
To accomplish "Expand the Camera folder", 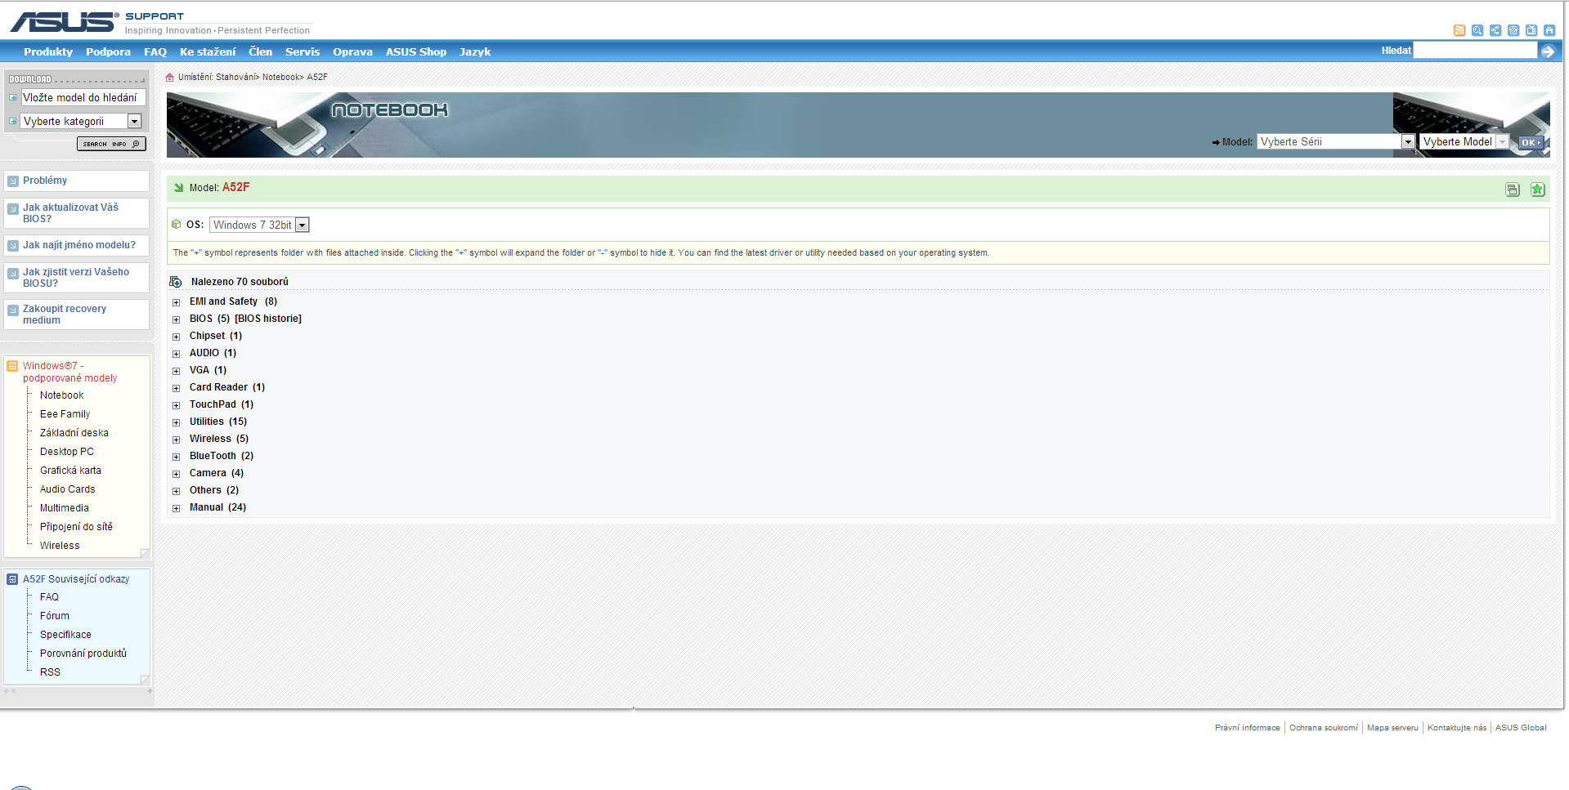I will pyautogui.click(x=176, y=474).
